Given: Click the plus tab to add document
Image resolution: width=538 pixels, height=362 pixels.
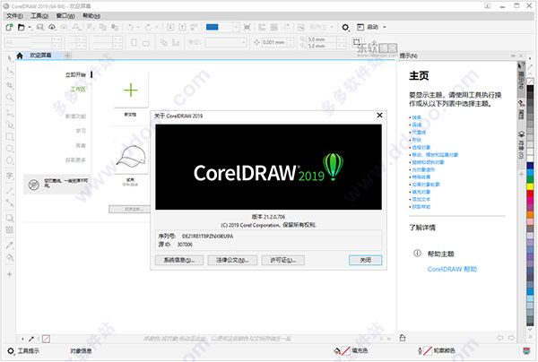Looking at the screenshot, I should pyautogui.click(x=67, y=56).
